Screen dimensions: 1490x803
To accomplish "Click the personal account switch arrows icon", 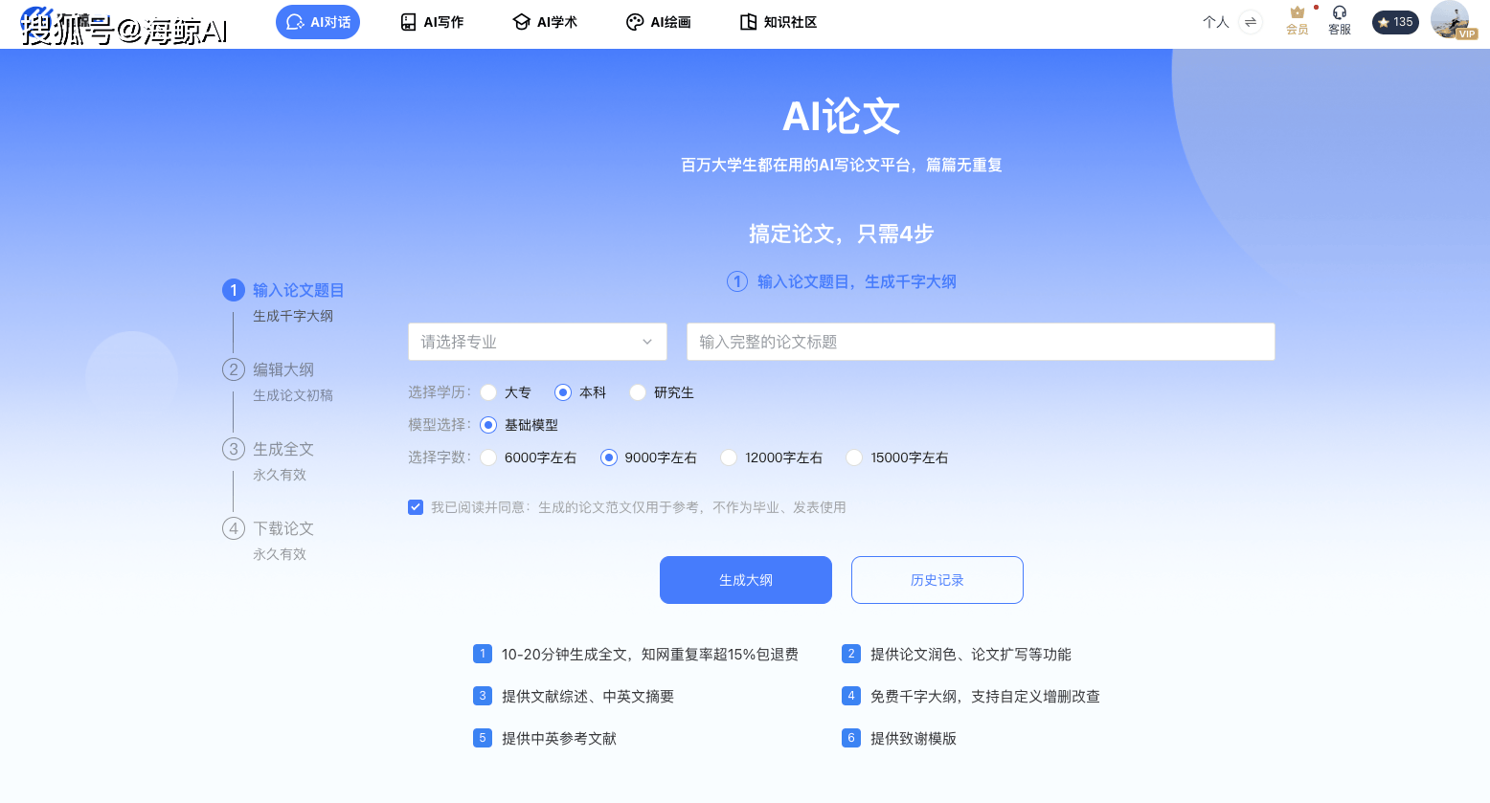I will click(x=1250, y=22).
